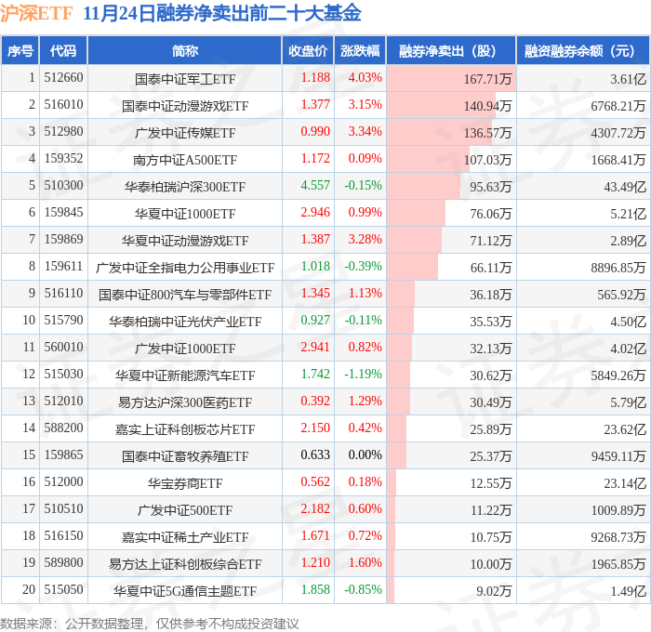This screenshot has width=651, height=632.
Task: Click the 收盘价 column header
Action: 308,51
